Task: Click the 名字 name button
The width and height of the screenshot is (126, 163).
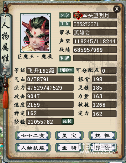Action: 65,15
